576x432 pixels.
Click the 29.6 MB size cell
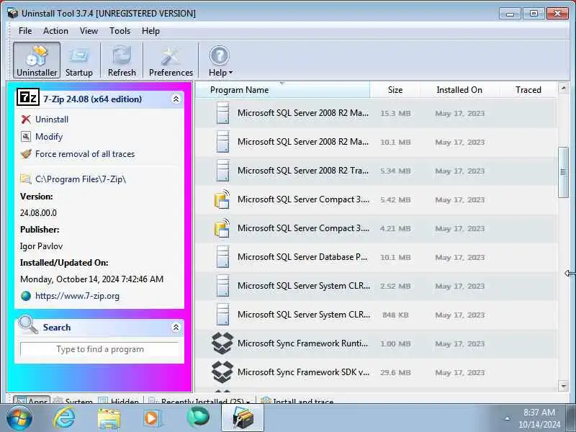click(x=395, y=372)
